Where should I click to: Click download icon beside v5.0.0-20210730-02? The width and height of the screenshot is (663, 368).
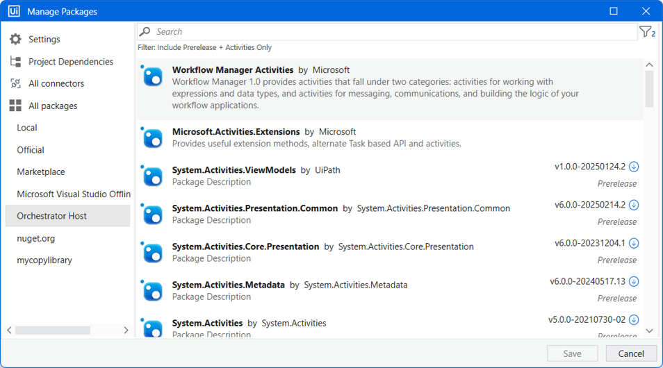tap(633, 320)
